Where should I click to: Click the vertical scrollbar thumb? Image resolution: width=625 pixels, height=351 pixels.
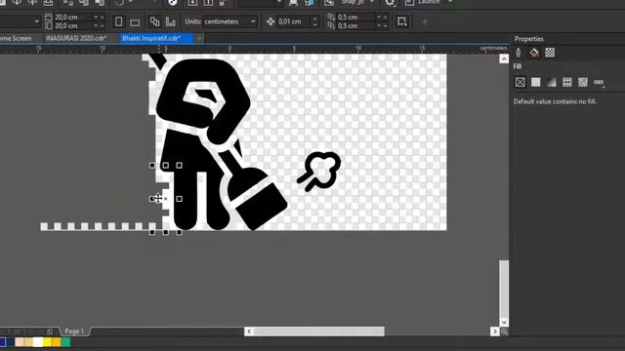point(504,289)
